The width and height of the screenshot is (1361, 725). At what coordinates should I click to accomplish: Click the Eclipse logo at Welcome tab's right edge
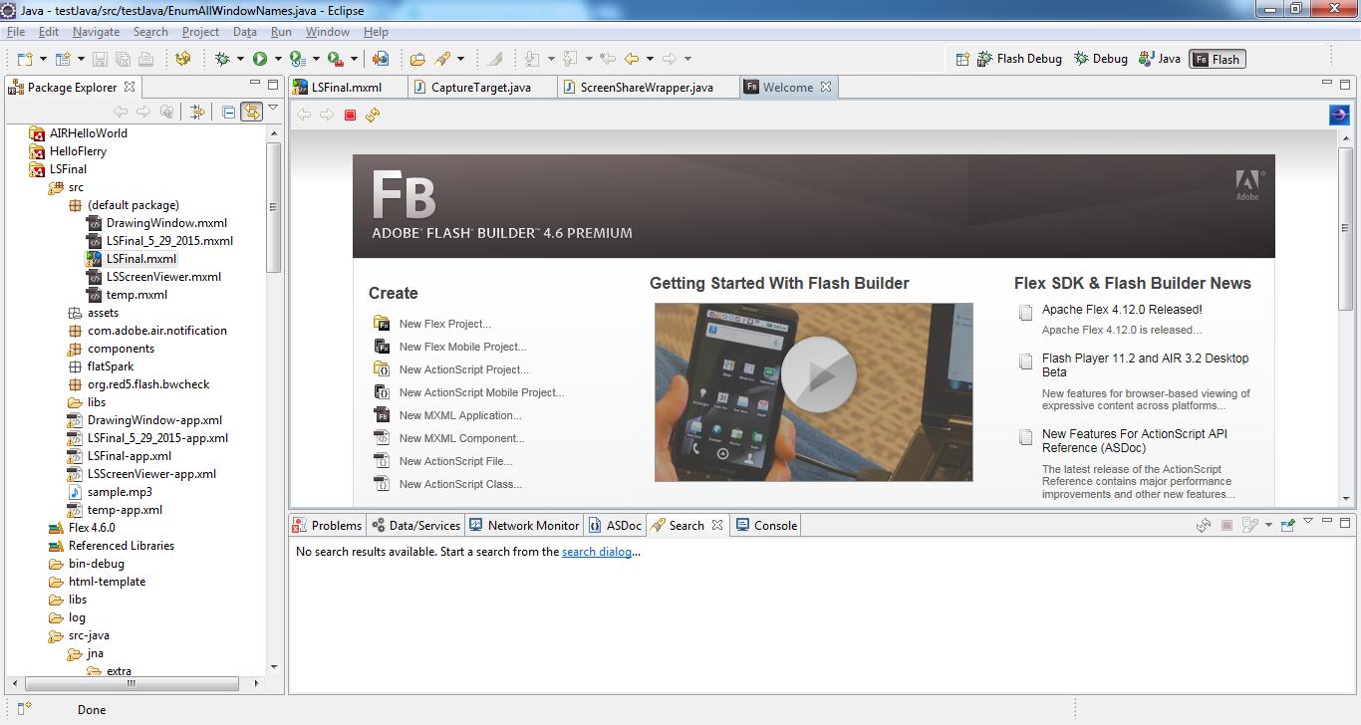(x=1339, y=116)
